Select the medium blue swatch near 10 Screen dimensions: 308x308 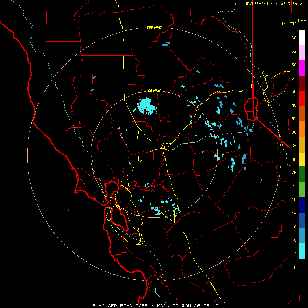[302, 220]
